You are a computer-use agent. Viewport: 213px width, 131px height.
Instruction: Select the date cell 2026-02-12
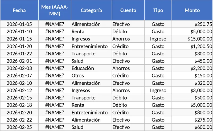tap(19, 91)
